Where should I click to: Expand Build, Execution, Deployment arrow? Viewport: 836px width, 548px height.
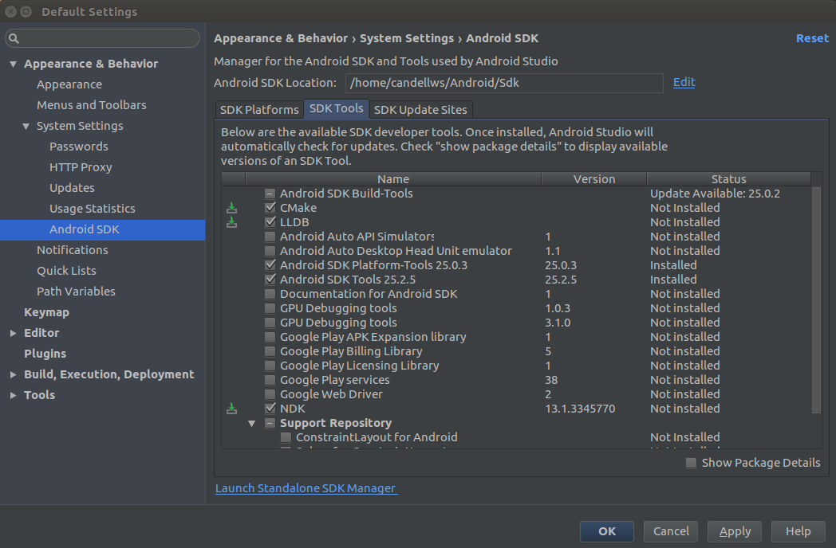click(14, 374)
